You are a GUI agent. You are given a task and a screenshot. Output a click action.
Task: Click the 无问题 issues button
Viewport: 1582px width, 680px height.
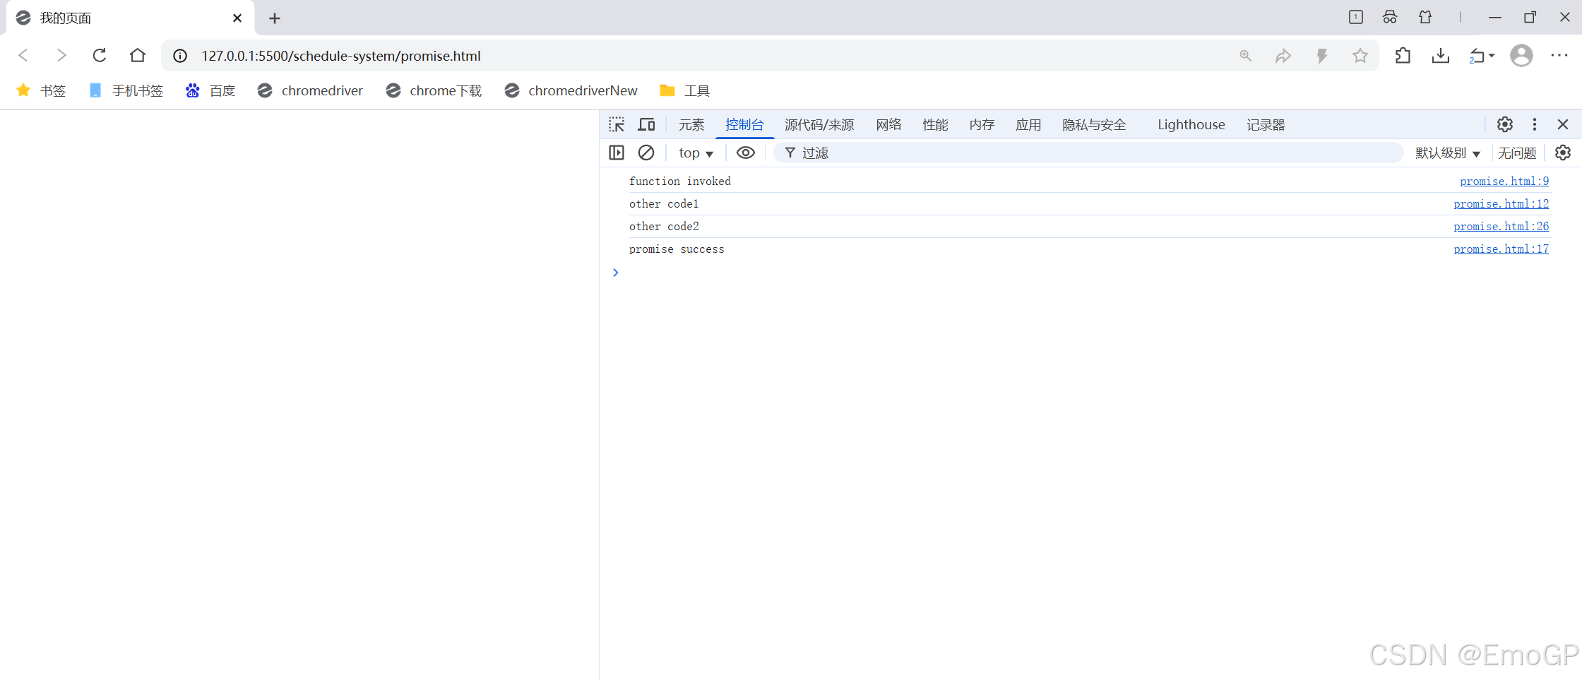1517,153
